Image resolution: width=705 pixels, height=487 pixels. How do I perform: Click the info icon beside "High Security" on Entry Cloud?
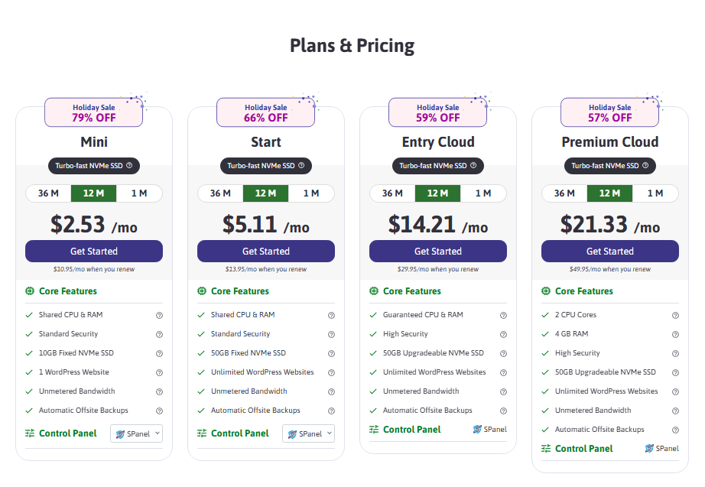pos(504,333)
